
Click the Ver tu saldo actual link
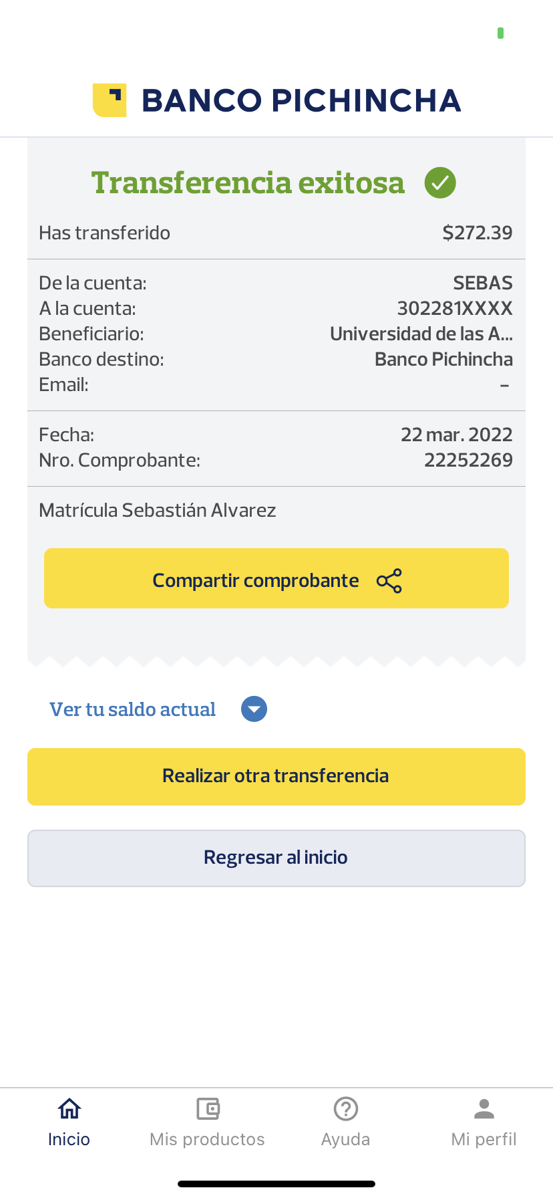click(132, 709)
